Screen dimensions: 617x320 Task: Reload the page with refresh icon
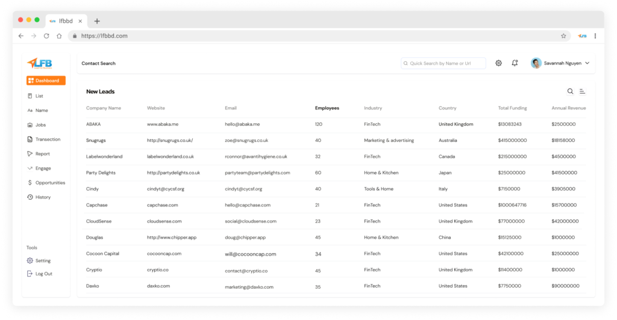coord(46,35)
